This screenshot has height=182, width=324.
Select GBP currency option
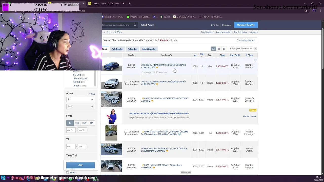pyautogui.click(x=91, y=123)
